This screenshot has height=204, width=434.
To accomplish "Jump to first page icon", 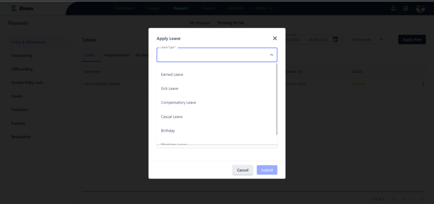I will click(395, 199).
